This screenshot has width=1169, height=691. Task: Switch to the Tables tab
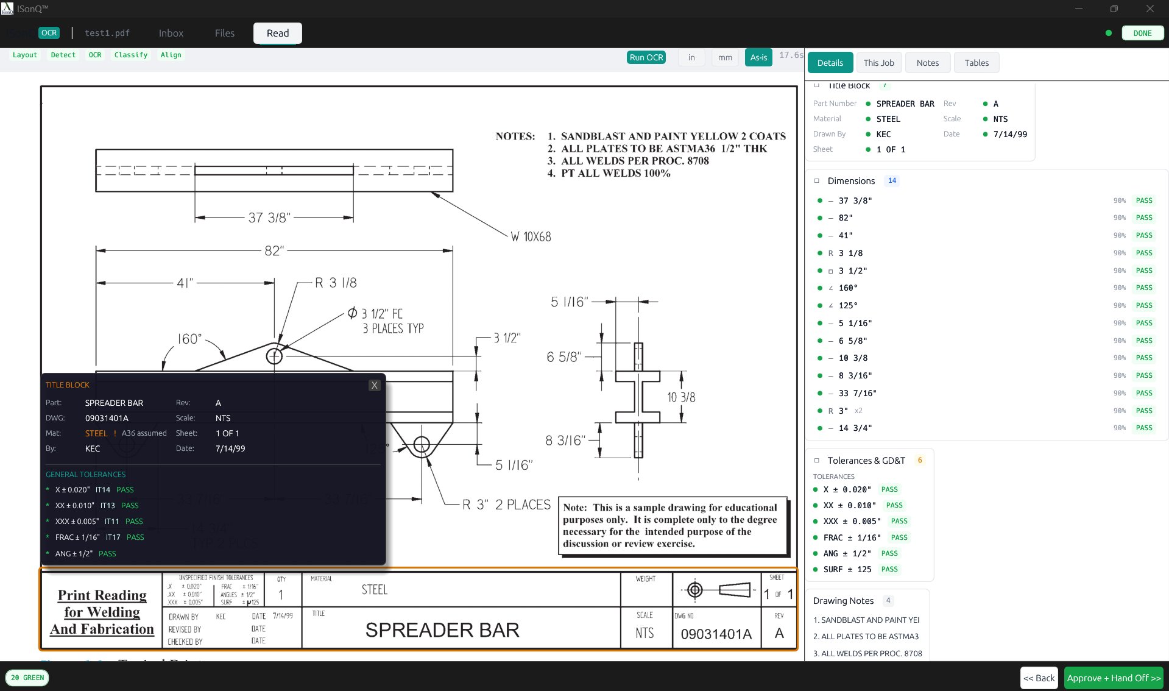pos(976,62)
